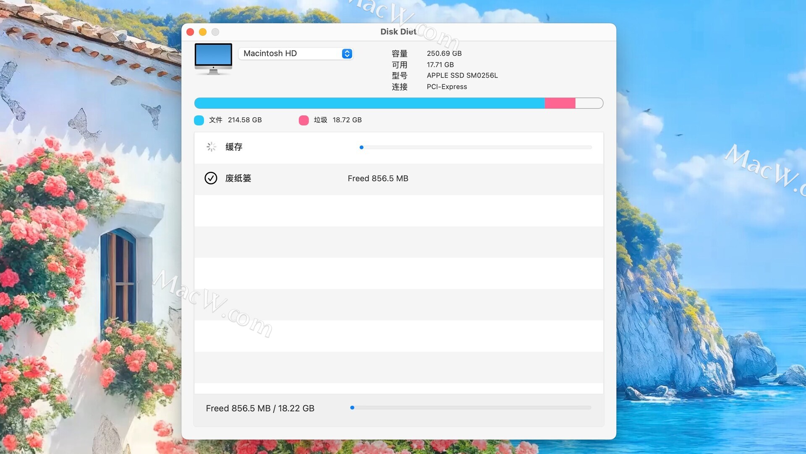Image resolution: width=806 pixels, height=454 pixels.
Task: Click the Disk Diet window title
Action: (398, 32)
